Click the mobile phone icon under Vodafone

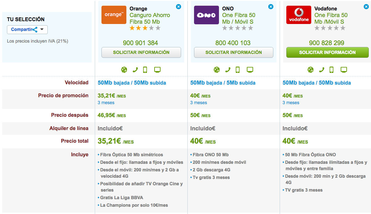(x=331, y=70)
